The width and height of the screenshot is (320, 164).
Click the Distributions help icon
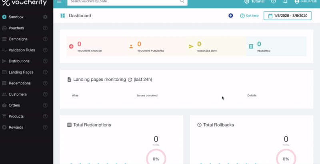click(45, 61)
